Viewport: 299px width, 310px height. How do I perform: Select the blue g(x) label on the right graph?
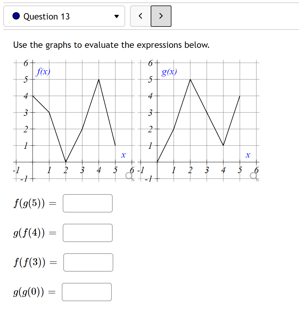coord(169,72)
